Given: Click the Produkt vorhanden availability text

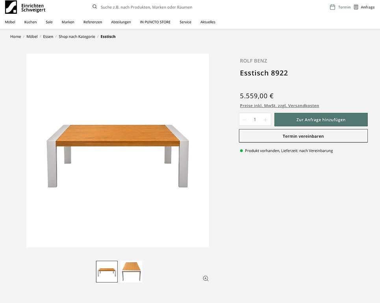Looking at the screenshot, I should (x=289, y=151).
